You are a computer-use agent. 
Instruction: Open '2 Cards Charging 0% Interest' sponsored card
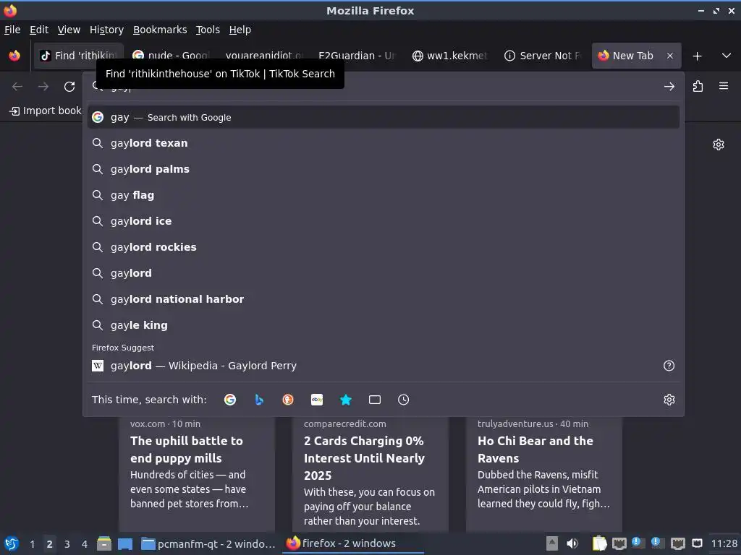370,474
